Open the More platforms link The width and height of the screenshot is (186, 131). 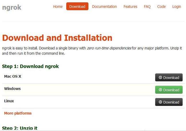coord(18,113)
